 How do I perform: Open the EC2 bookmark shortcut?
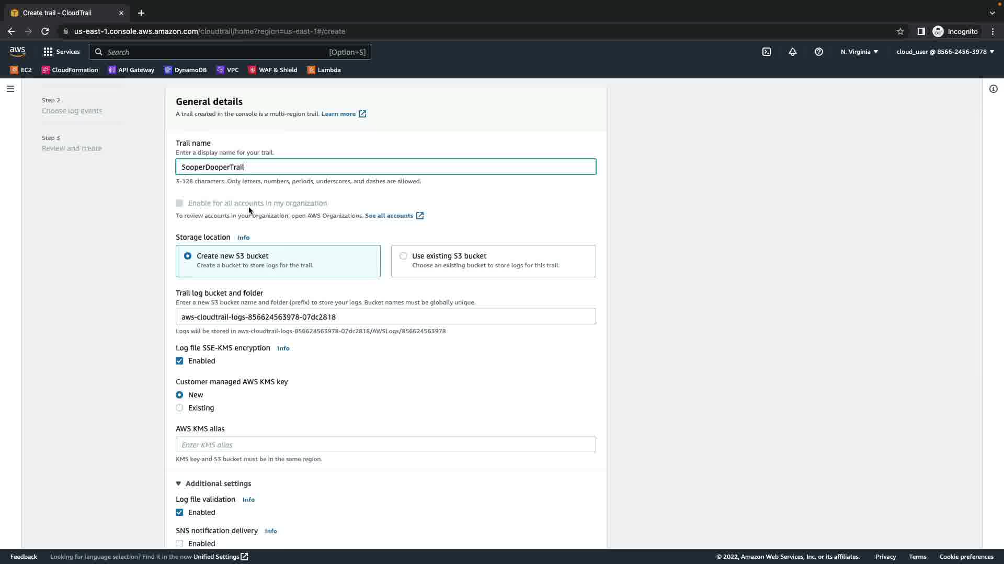pos(21,70)
